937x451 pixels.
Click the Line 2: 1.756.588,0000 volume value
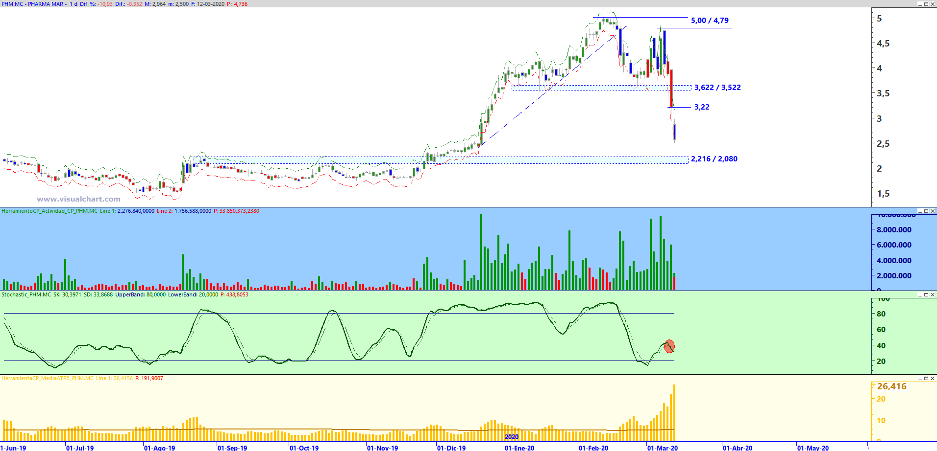(x=184, y=211)
